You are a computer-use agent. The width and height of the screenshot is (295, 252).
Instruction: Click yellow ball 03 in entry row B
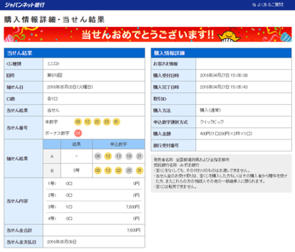click(x=98, y=170)
